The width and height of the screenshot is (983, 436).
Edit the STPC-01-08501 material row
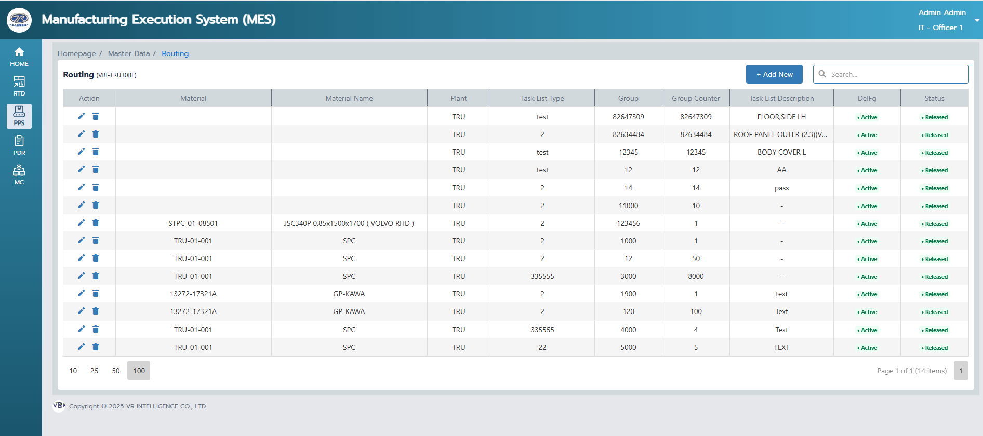[81, 223]
